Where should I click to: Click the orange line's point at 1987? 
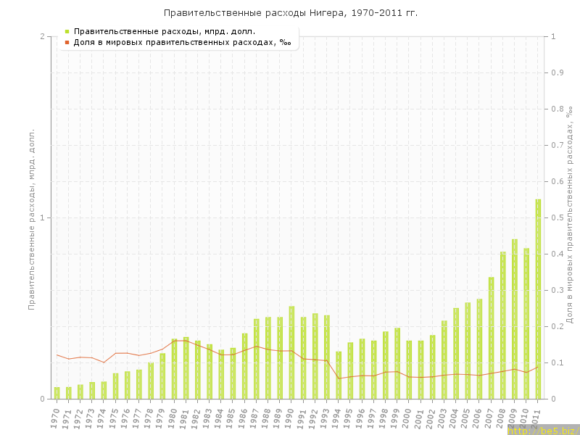tap(257, 346)
